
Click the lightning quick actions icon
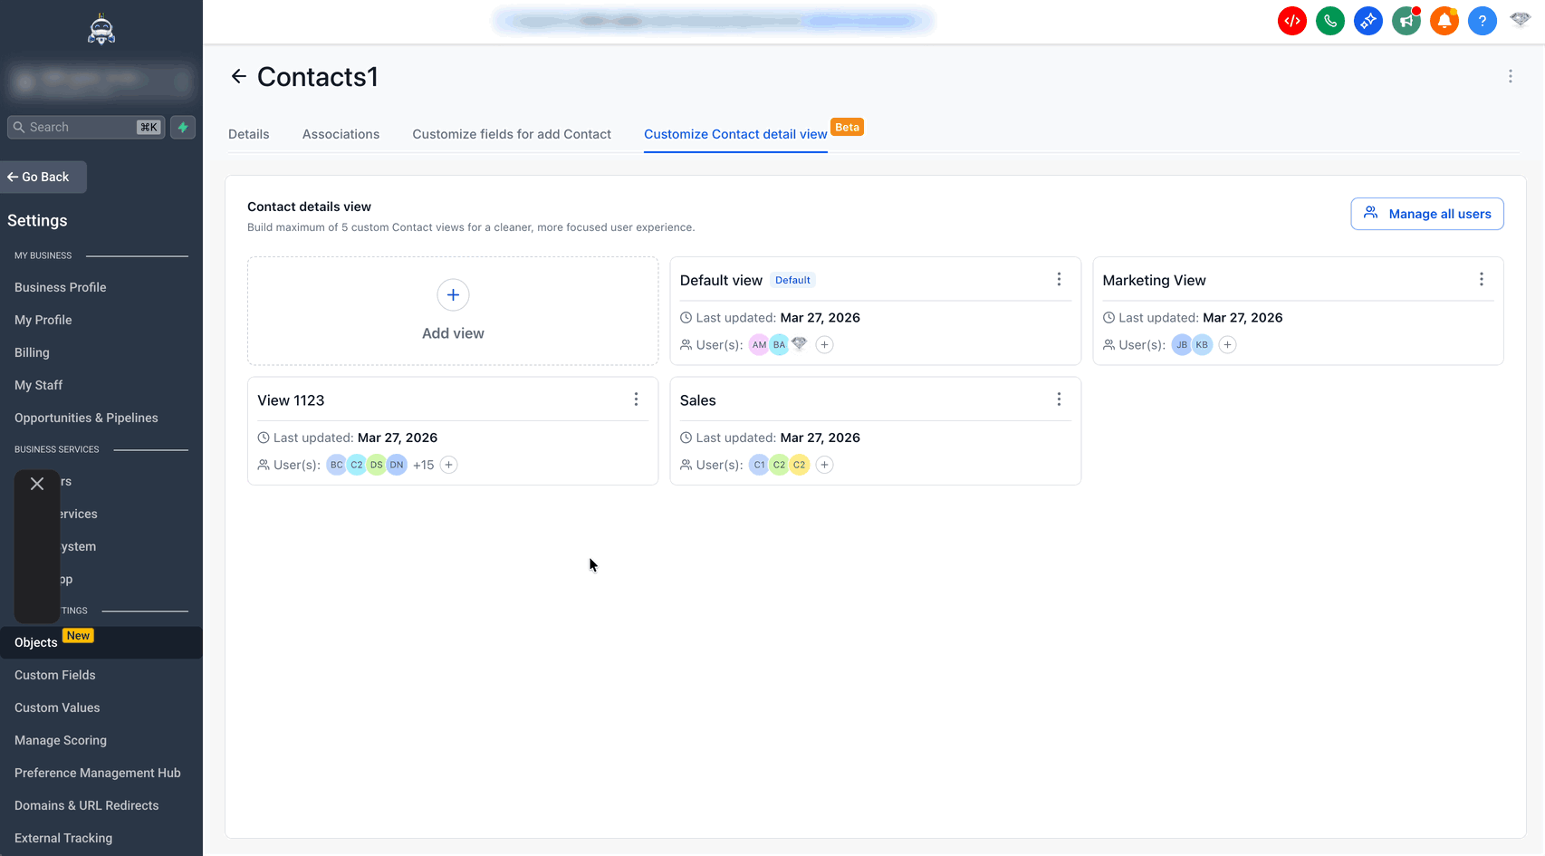pyautogui.click(x=183, y=127)
